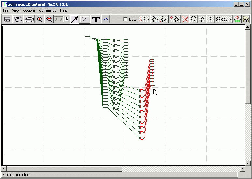Click the 0.13 zoom value field

[59, 20]
